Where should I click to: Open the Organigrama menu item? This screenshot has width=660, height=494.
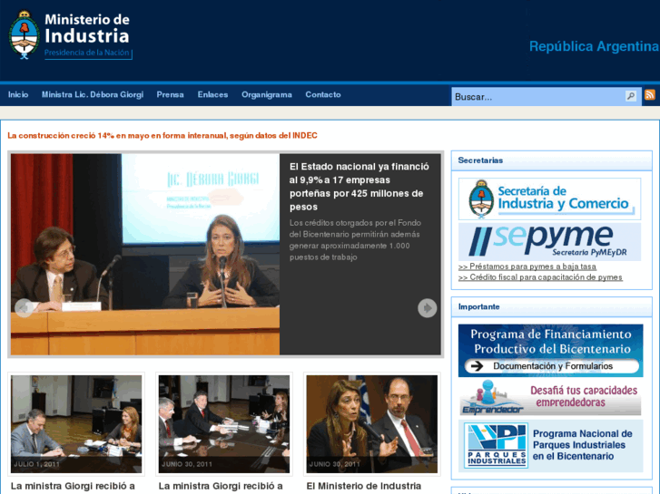click(266, 95)
